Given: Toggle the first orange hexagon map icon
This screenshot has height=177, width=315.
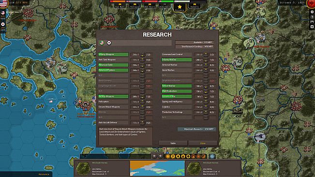Looking at the screenshot, I should pyautogui.click(x=168, y=156).
